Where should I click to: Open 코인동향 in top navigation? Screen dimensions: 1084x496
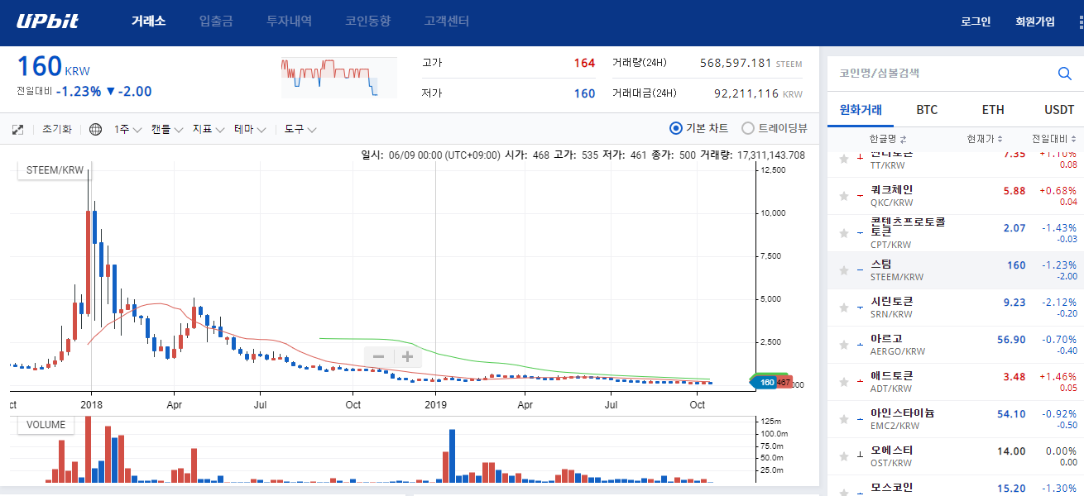pyautogui.click(x=367, y=21)
